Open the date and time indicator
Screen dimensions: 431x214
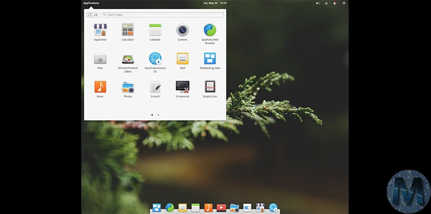tap(214, 3)
